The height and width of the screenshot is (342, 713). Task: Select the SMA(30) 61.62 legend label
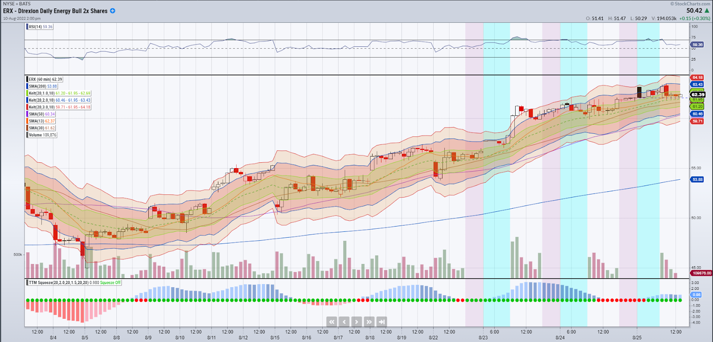click(42, 128)
